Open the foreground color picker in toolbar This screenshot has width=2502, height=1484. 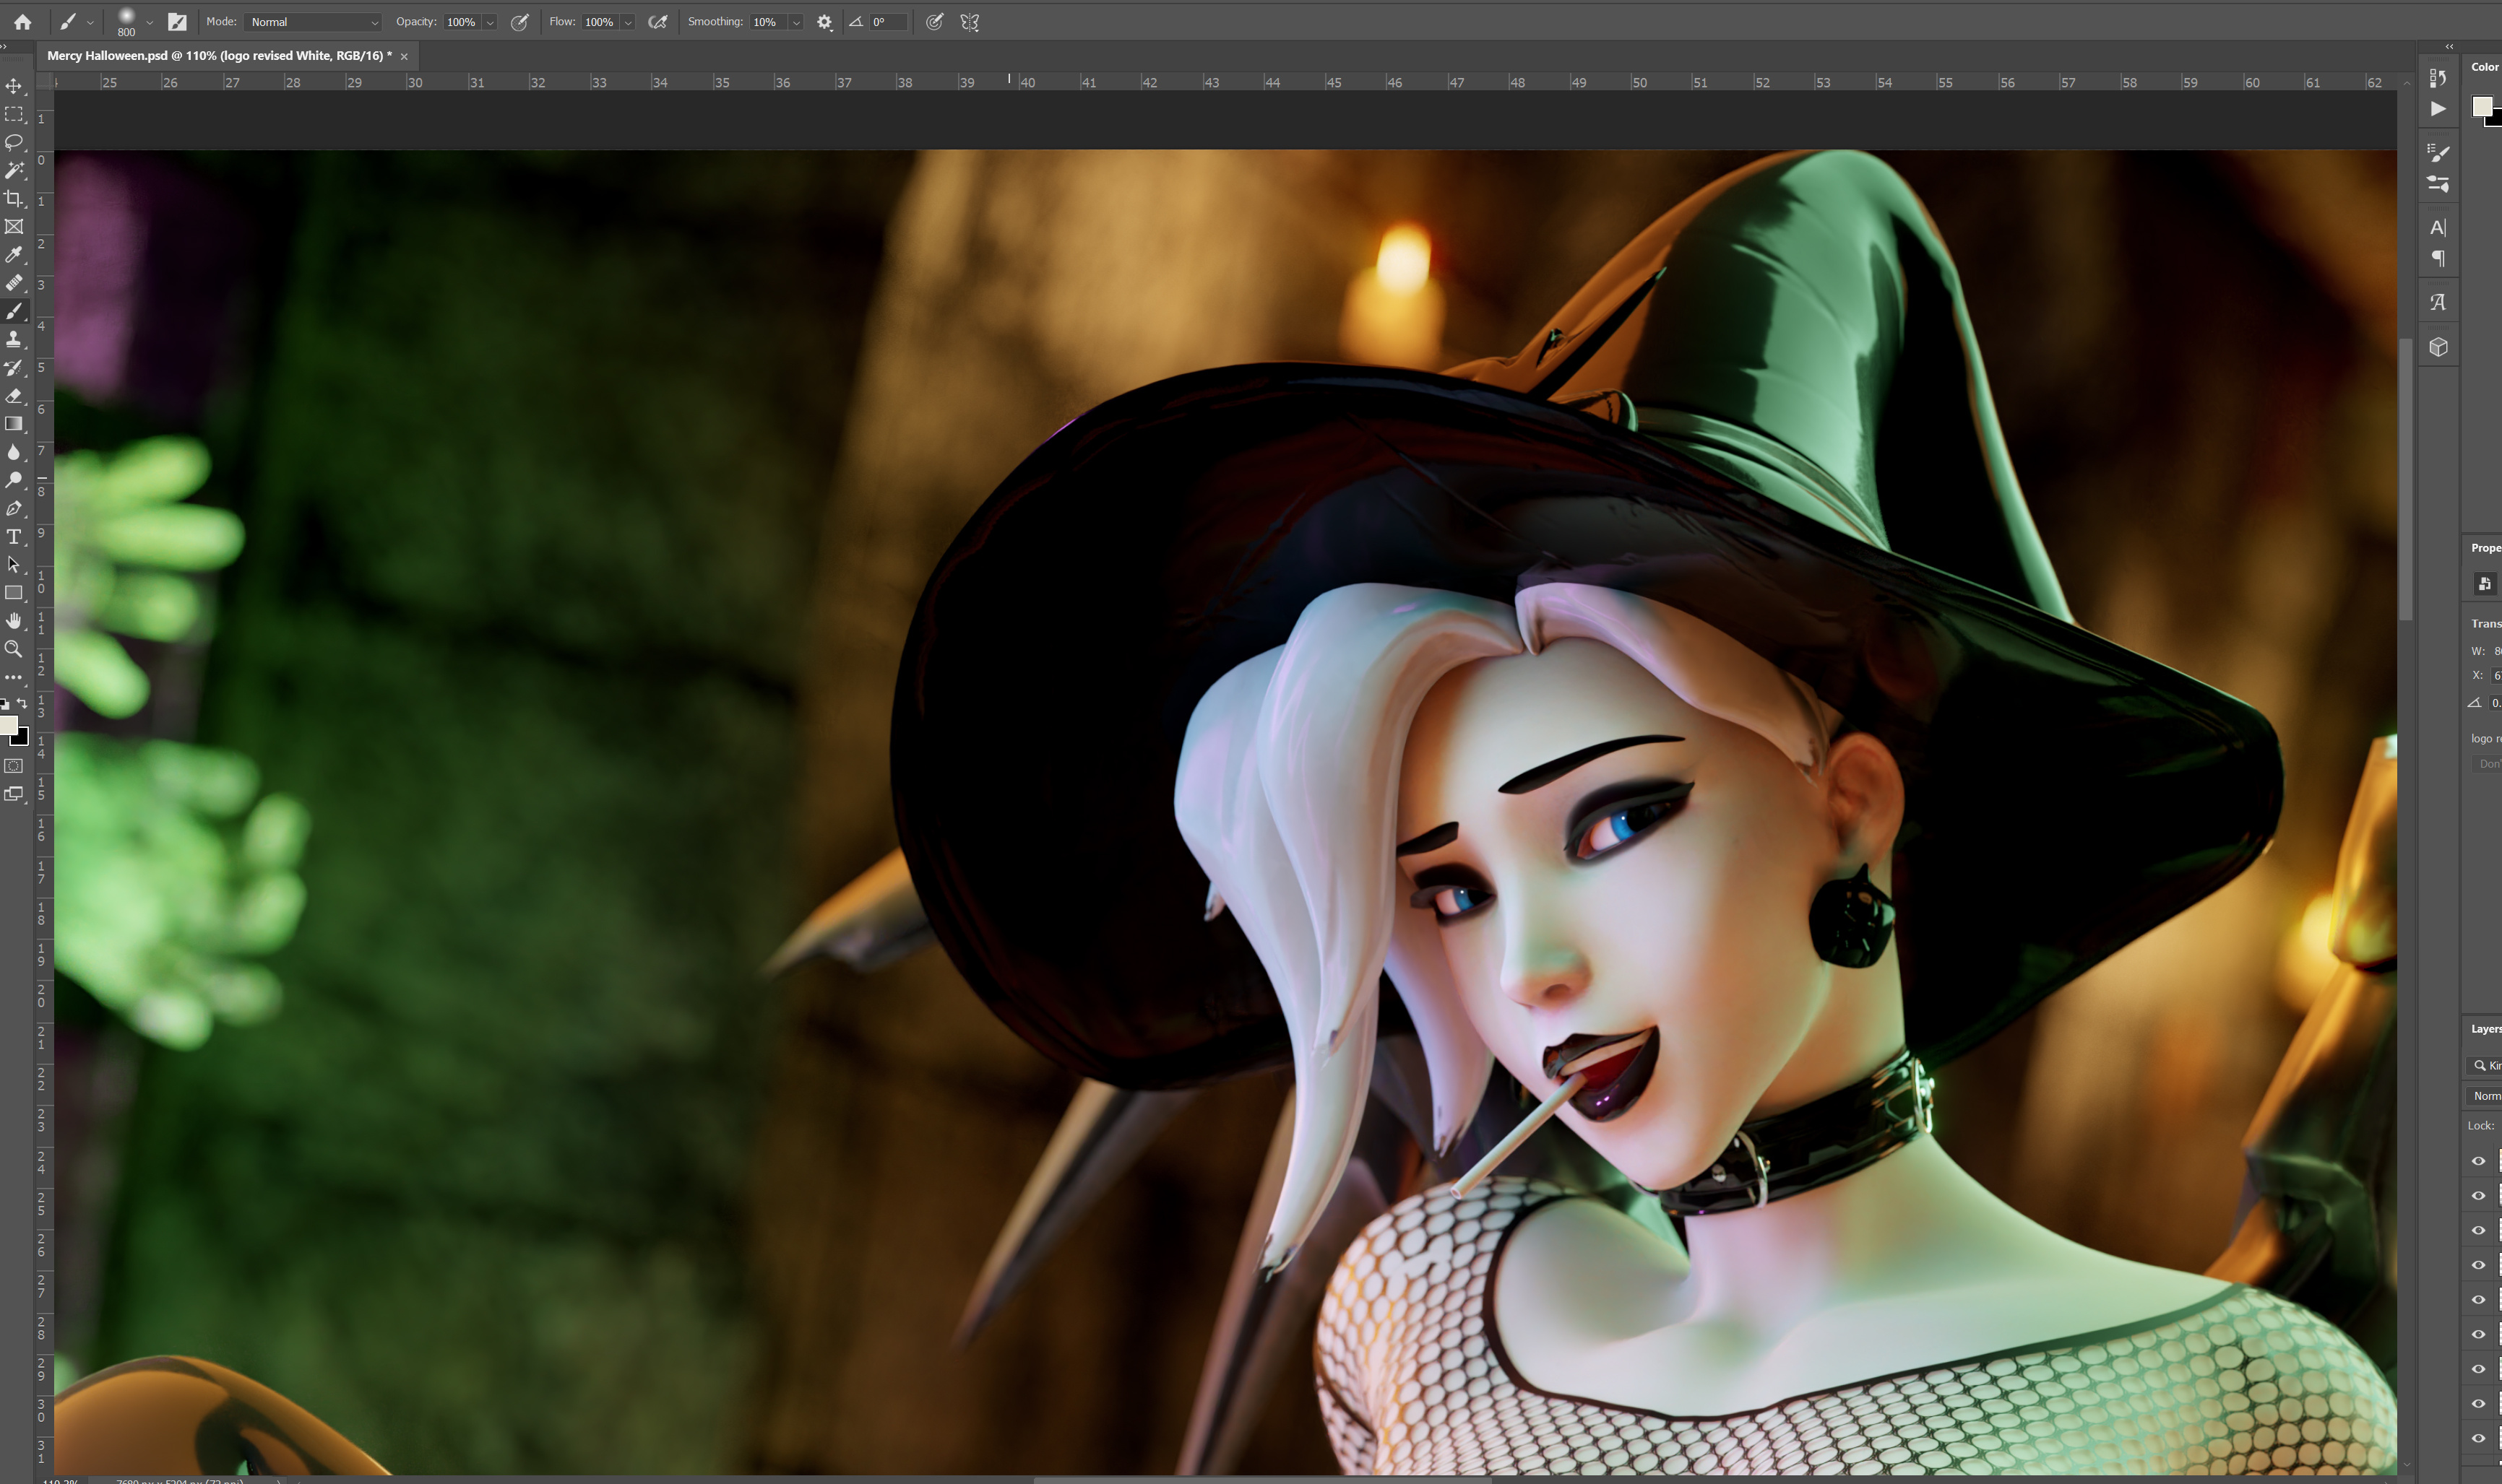(8, 725)
